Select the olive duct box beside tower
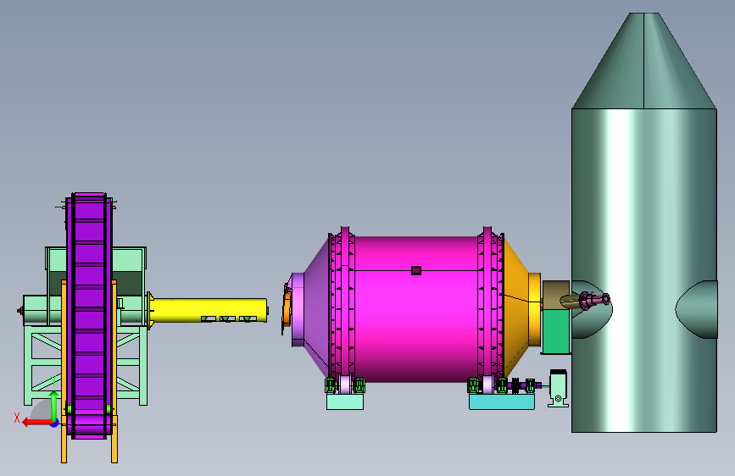Viewport: 735px width, 476px height. tap(556, 295)
